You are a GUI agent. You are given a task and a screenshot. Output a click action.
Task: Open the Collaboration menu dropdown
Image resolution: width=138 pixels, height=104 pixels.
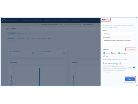tap(27, 21)
